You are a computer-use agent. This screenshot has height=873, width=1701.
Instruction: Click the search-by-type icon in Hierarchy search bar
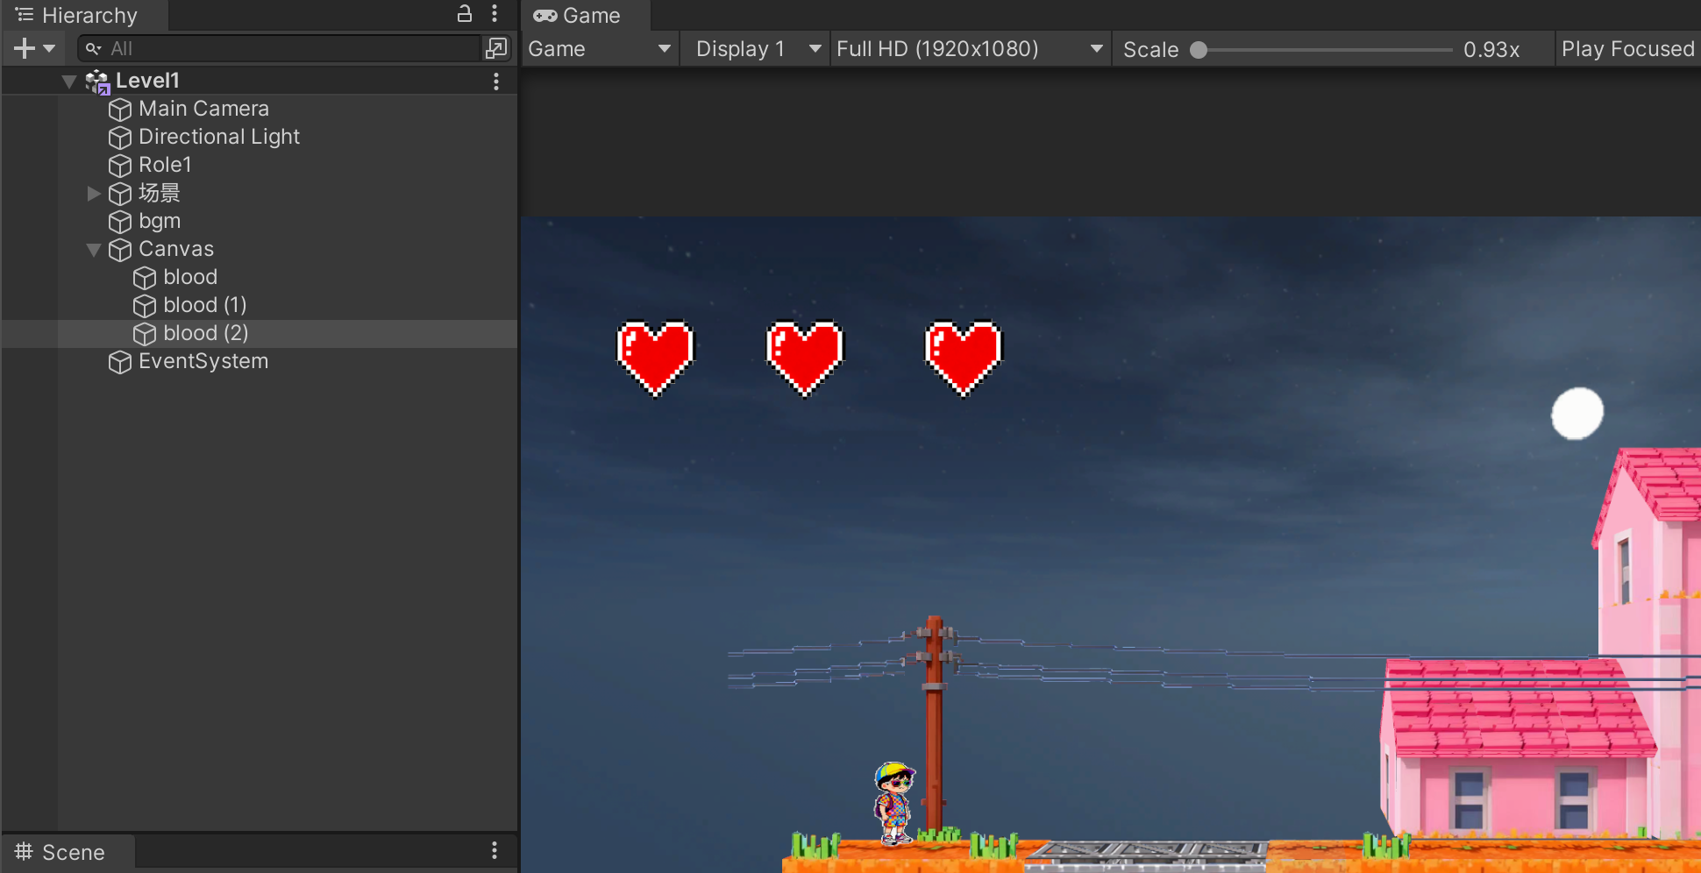click(x=496, y=49)
